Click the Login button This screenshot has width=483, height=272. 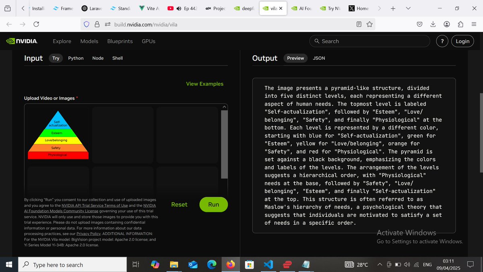462,41
